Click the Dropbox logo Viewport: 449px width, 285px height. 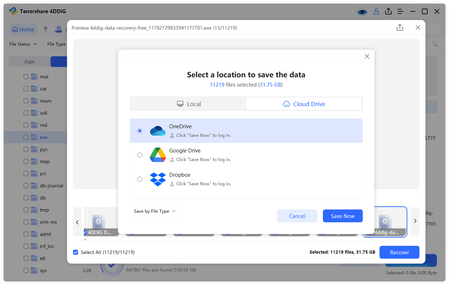(158, 179)
